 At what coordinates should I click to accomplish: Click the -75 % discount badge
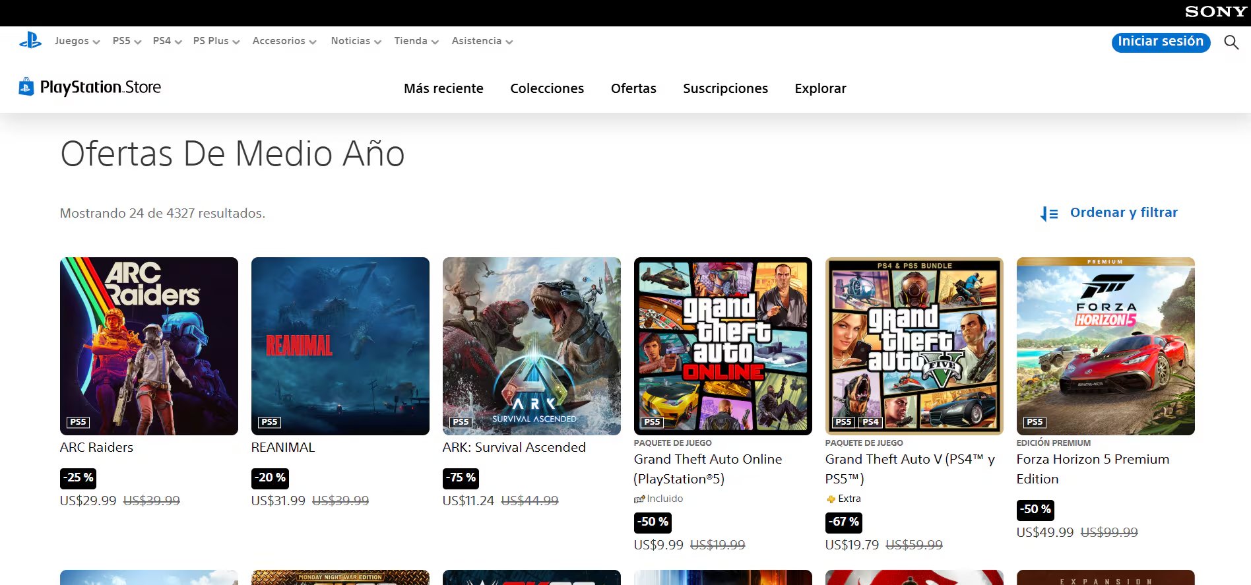461,477
